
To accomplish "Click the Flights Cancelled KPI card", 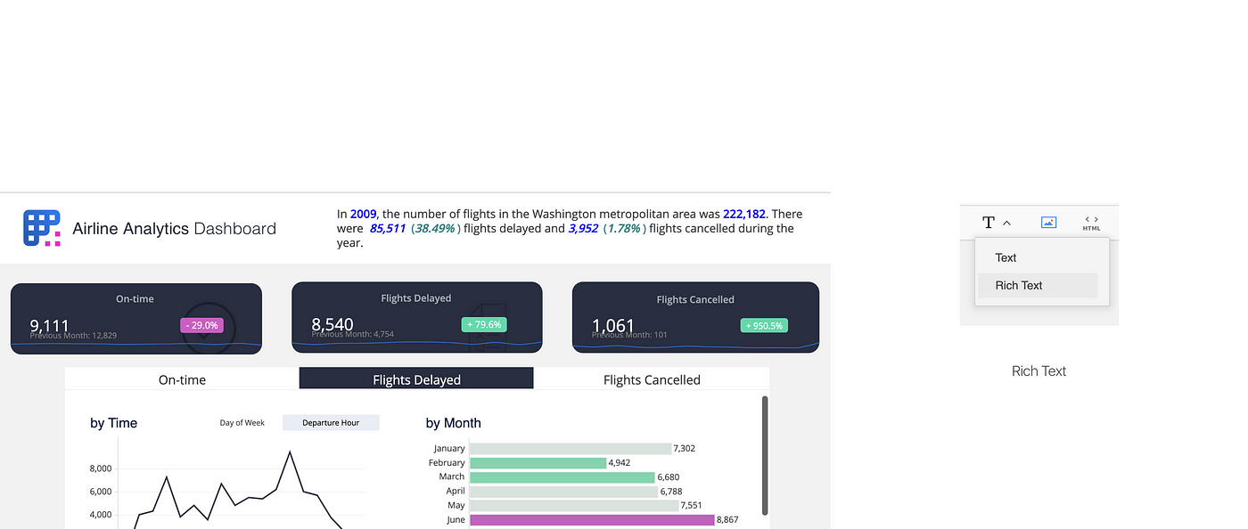I will tap(695, 318).
